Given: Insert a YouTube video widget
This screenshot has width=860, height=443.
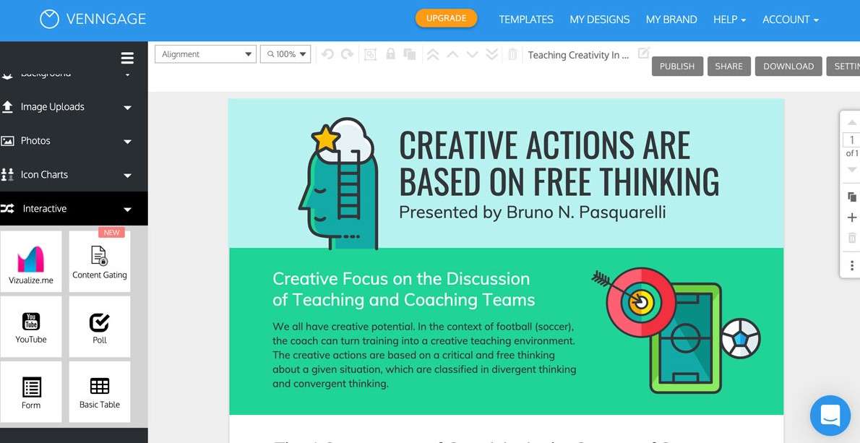Looking at the screenshot, I should (31, 327).
